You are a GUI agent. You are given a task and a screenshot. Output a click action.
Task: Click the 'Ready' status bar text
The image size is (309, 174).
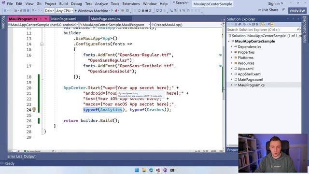(9, 163)
